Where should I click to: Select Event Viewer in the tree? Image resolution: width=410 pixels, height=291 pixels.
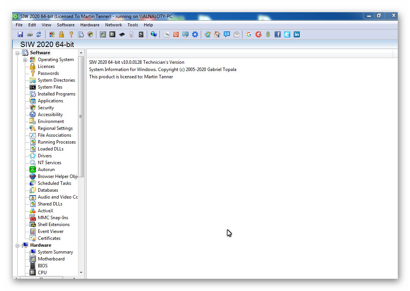point(50,231)
